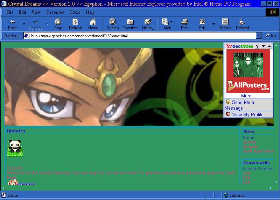Screen dimensions: 280x200
Task: Click the Done status bar text
Action: (x=13, y=195)
